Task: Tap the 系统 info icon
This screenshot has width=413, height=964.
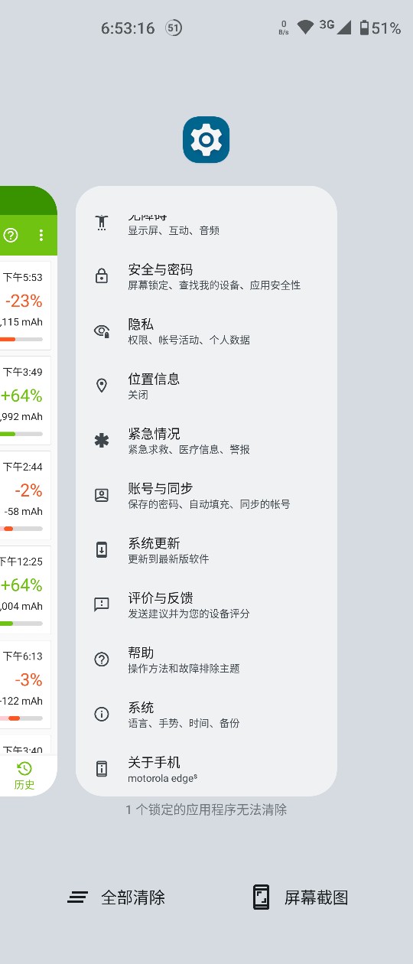Action: point(102,714)
